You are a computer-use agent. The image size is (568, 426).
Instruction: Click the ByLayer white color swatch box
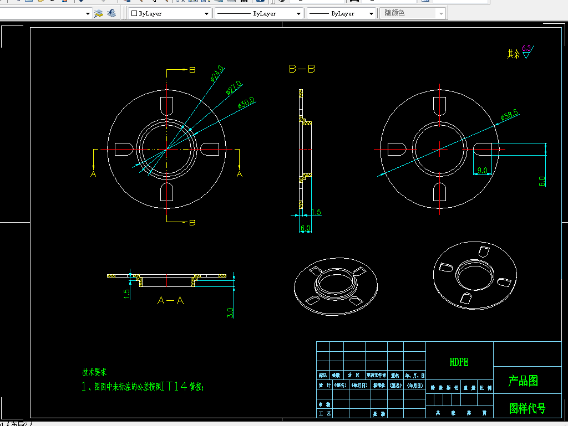tap(134, 13)
